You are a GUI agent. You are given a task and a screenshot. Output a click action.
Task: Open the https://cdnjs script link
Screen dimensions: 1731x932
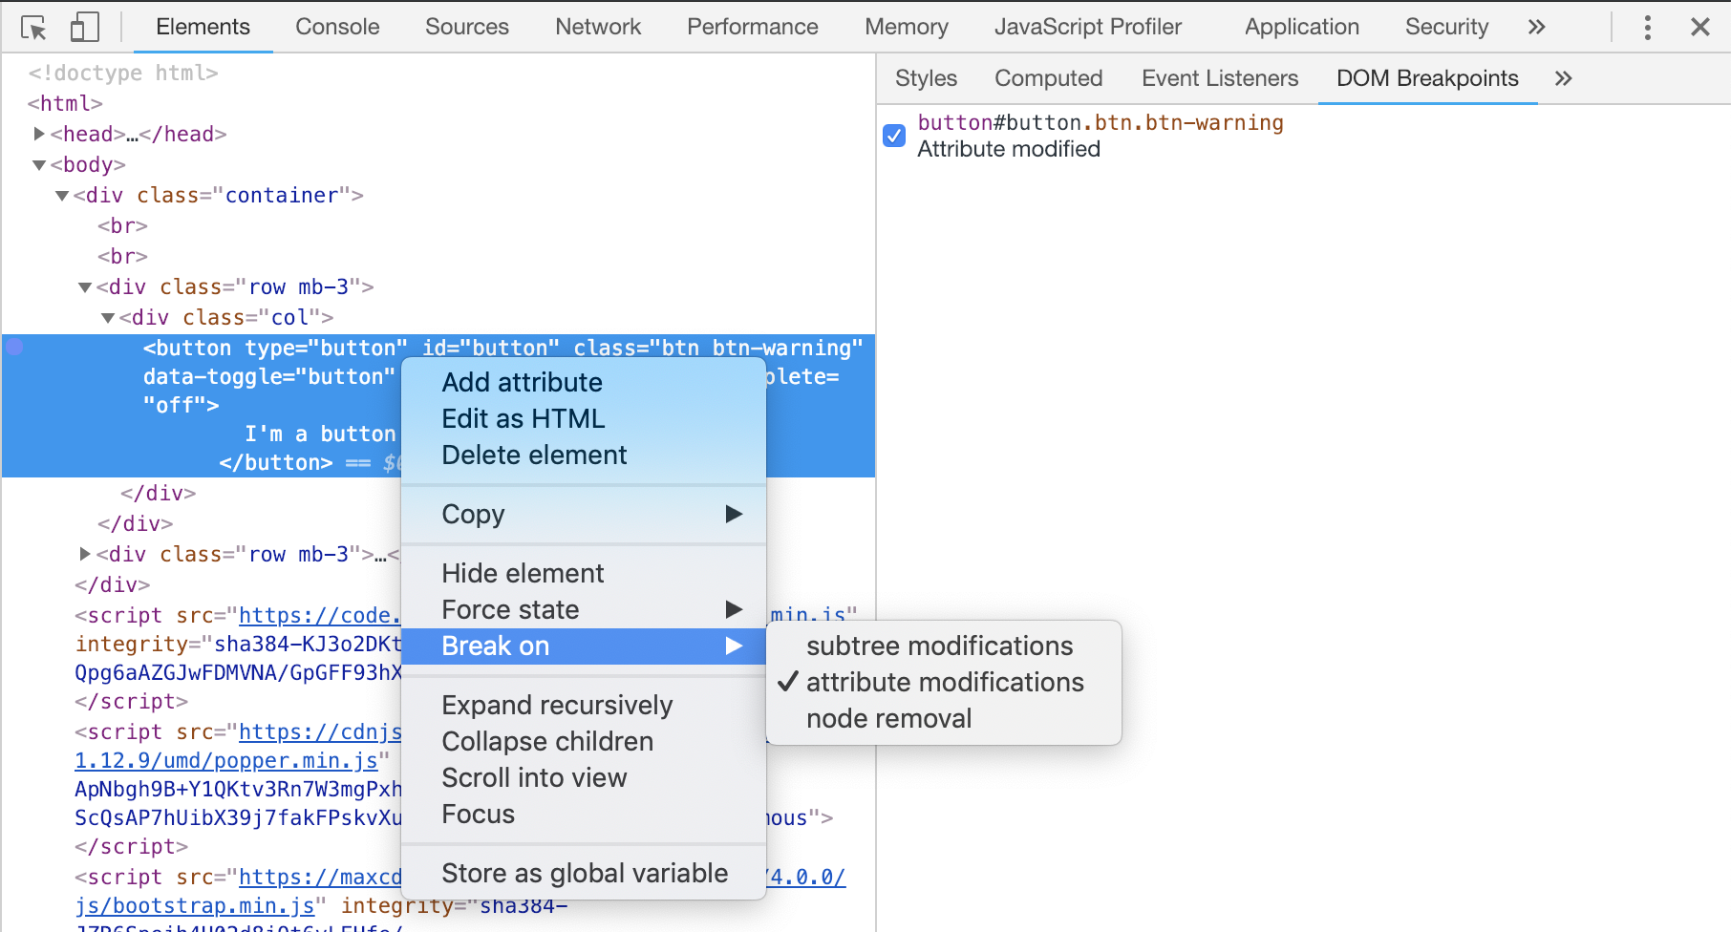tap(320, 732)
